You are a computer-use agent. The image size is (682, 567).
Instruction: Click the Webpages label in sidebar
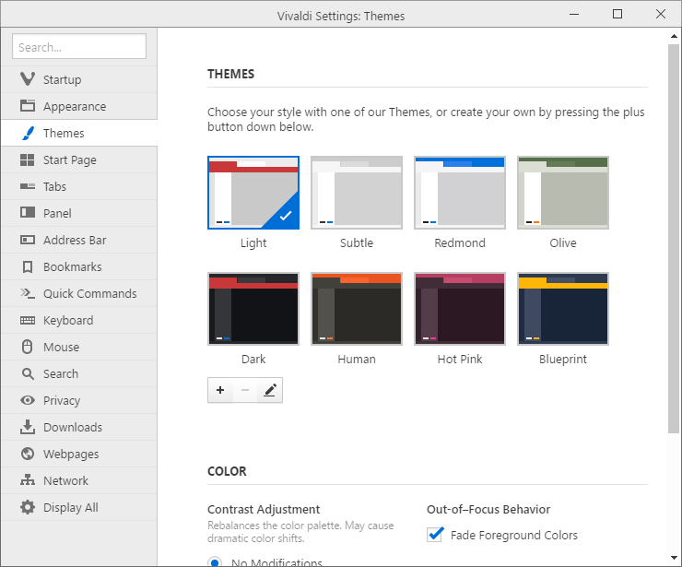click(x=71, y=454)
